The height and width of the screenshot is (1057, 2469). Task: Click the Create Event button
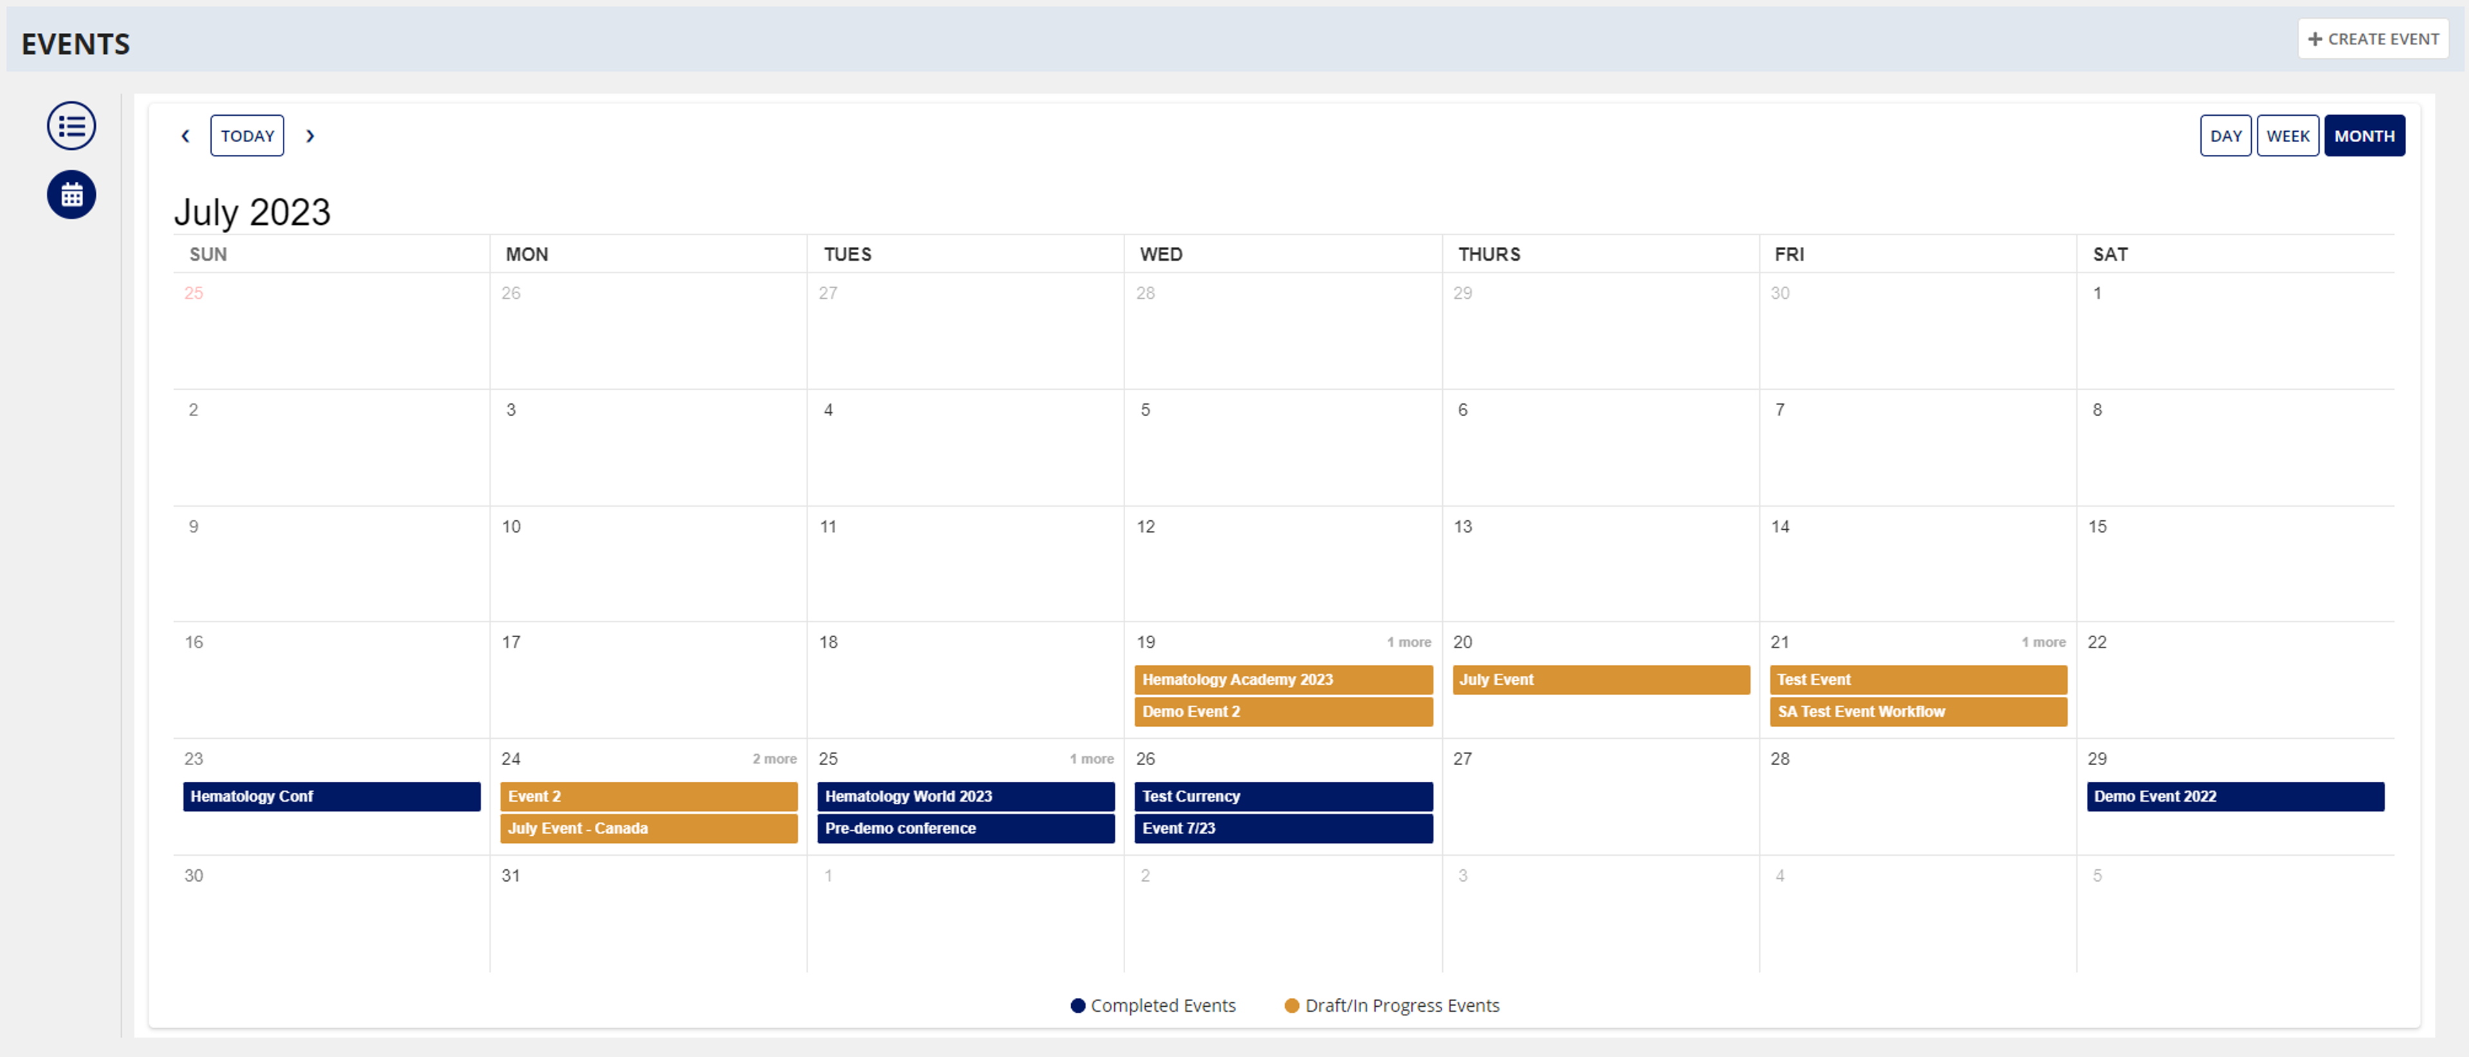click(x=2372, y=39)
